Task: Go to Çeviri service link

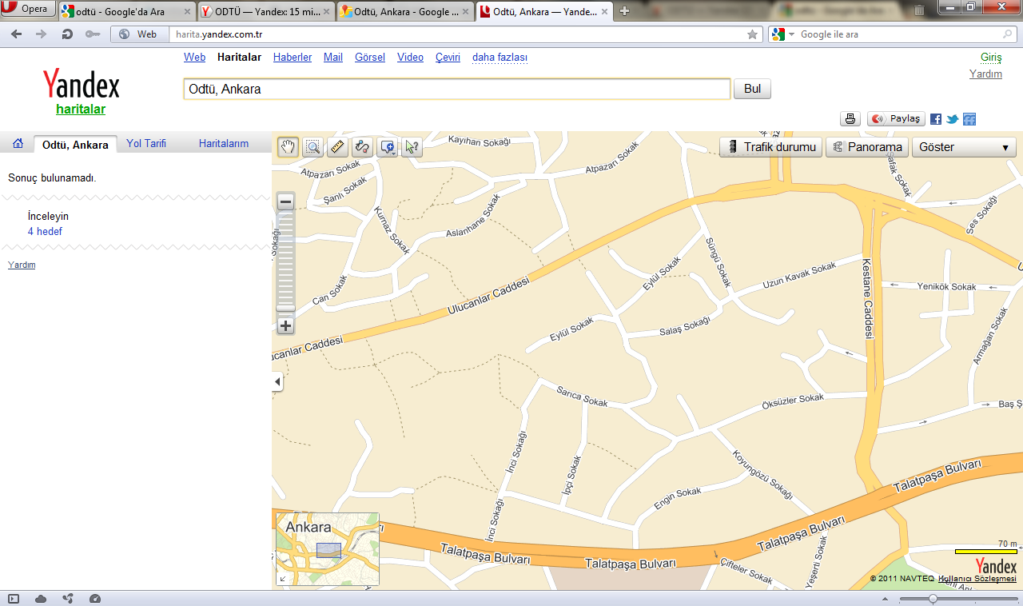Action: [x=448, y=58]
